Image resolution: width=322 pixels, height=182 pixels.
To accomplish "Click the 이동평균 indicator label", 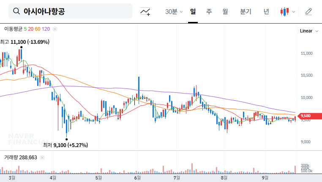I will click(x=13, y=29).
